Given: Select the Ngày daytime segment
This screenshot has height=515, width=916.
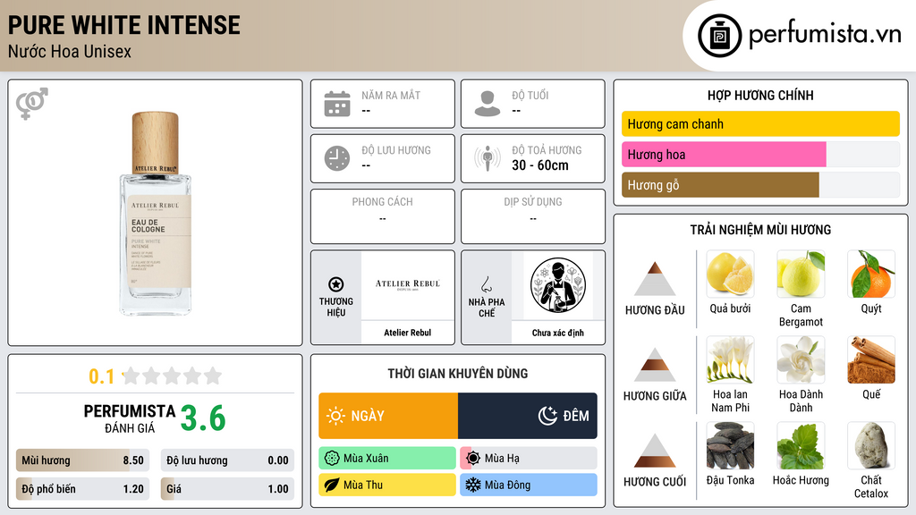Looking at the screenshot, I should coord(388,416).
